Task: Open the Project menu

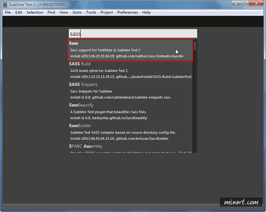Action: click(106, 13)
